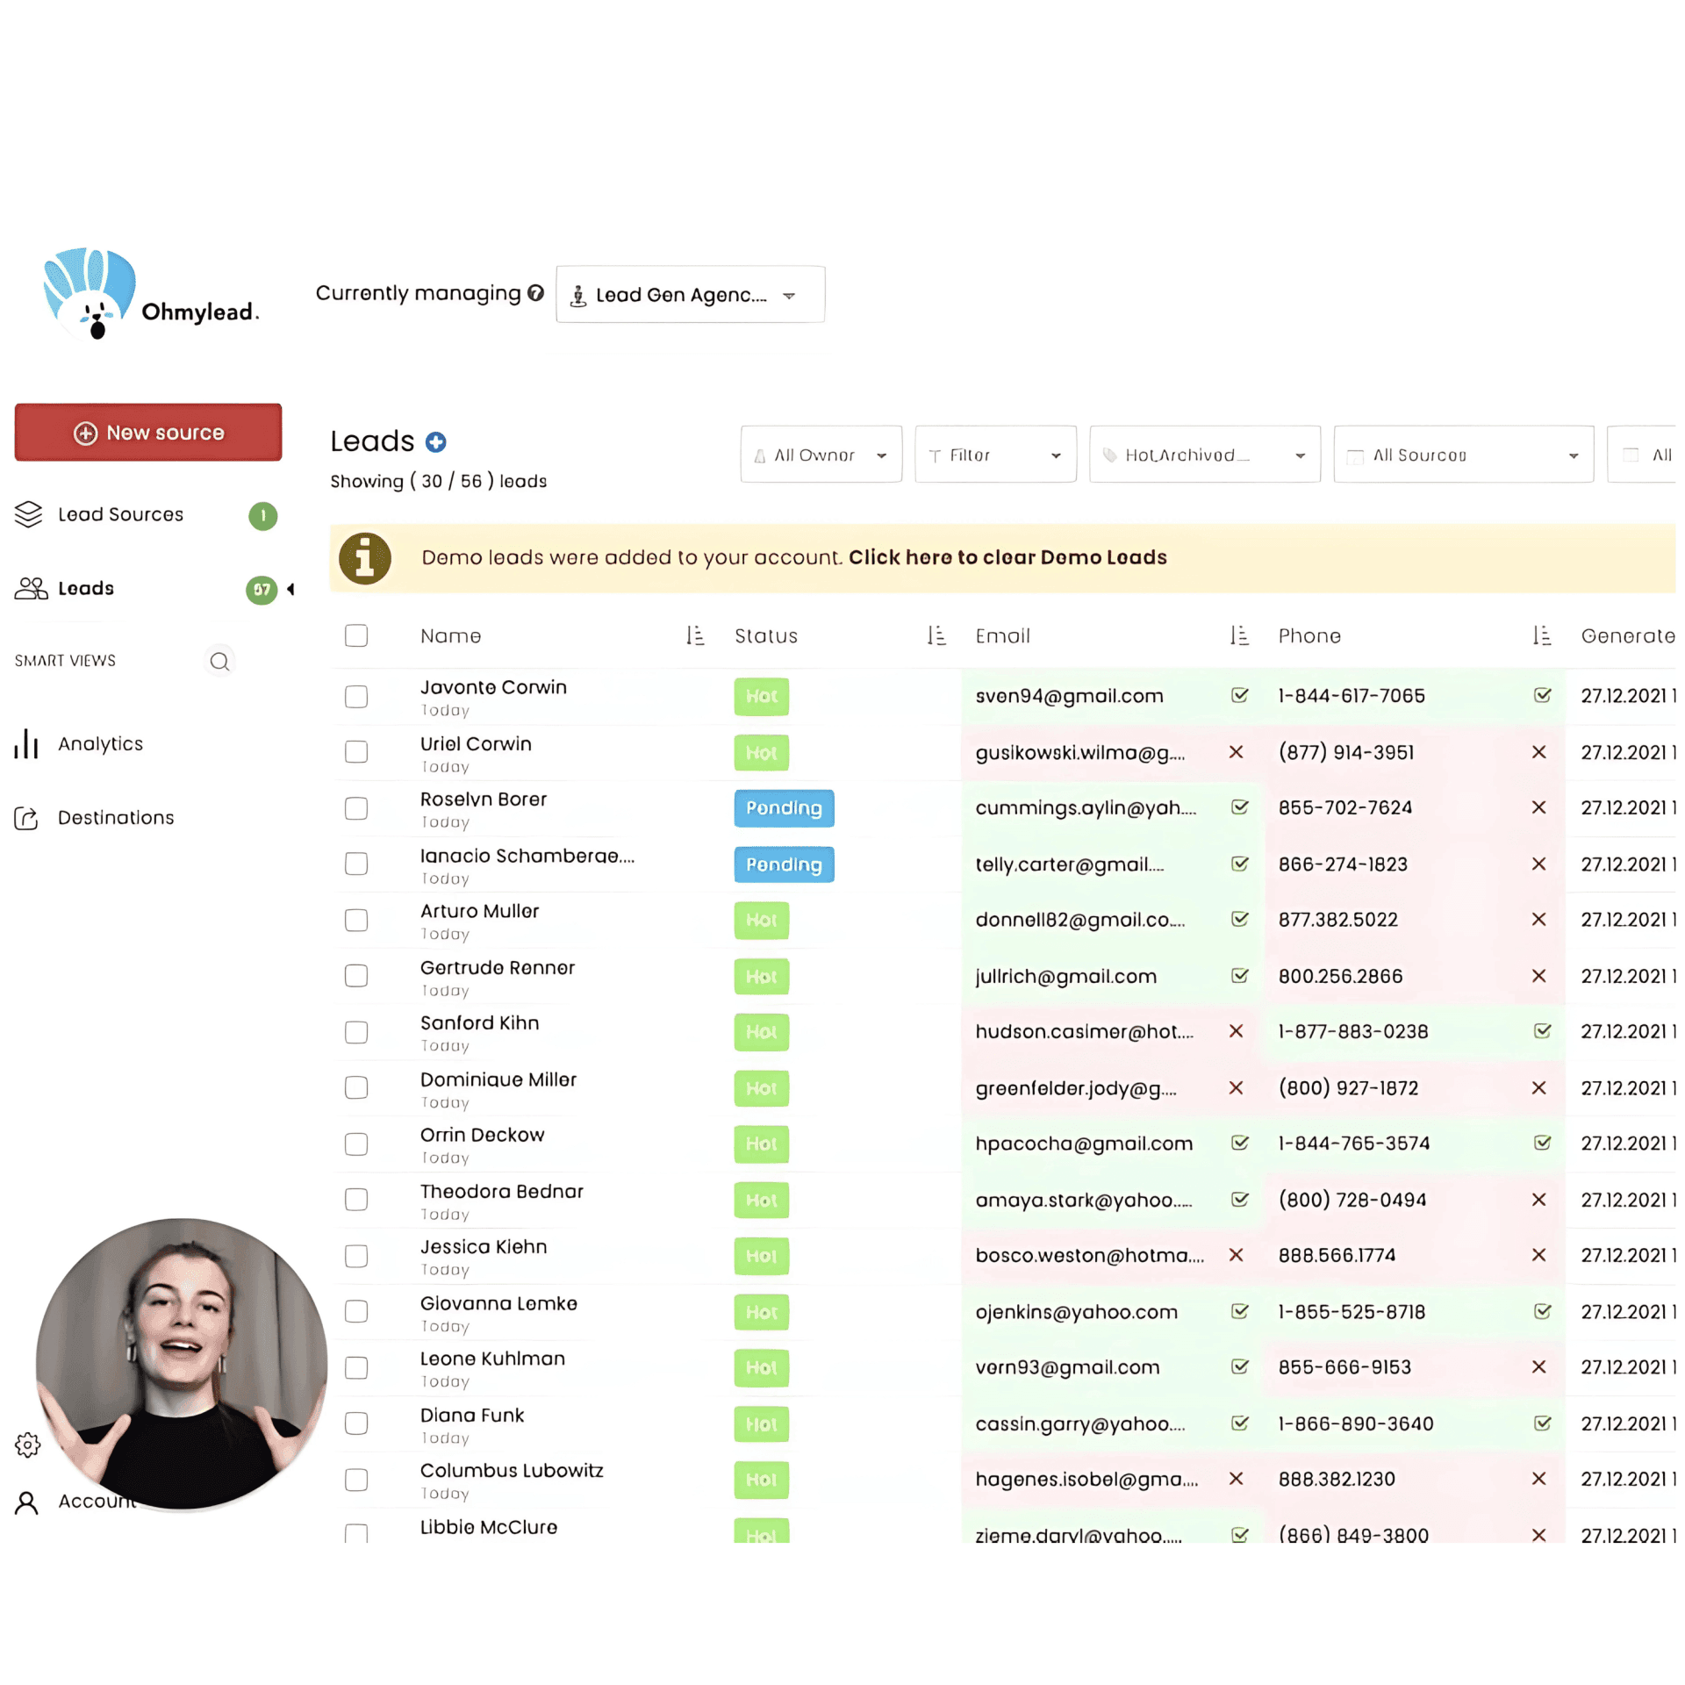
Task: Toggle the select-all checkbox in table header
Action: [356, 635]
